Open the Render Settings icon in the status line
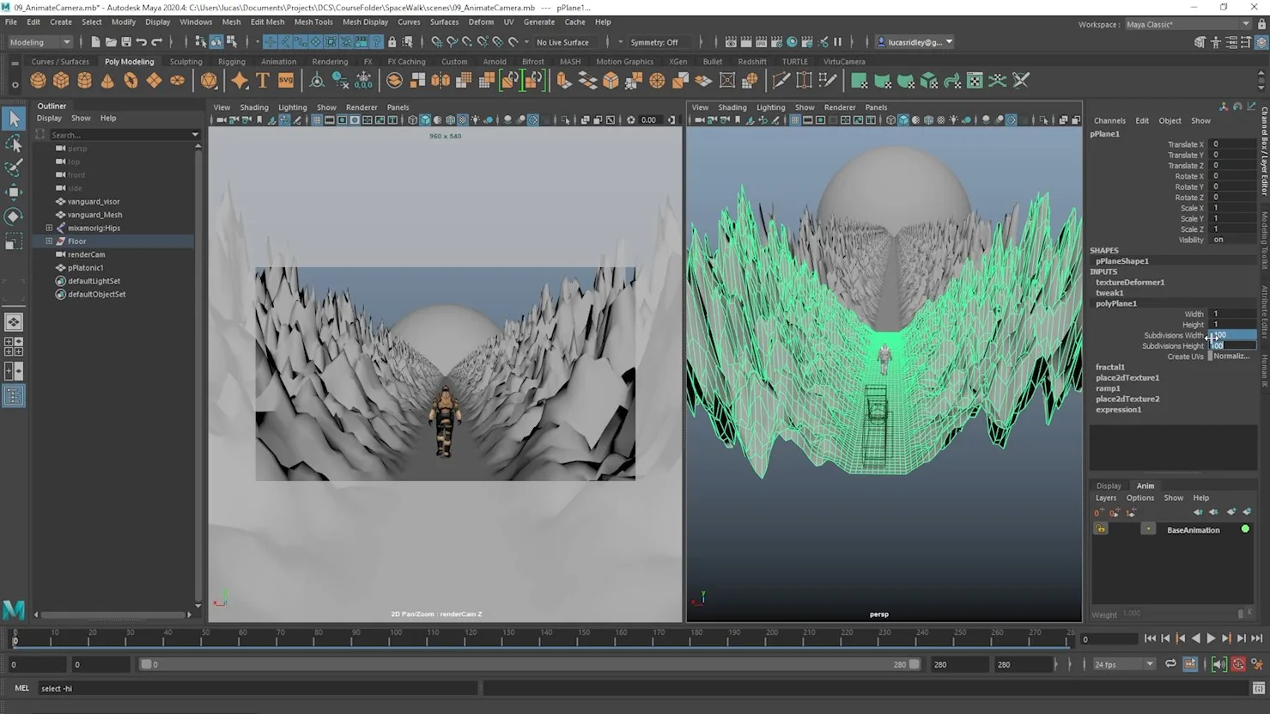1270x714 pixels. tap(775, 41)
